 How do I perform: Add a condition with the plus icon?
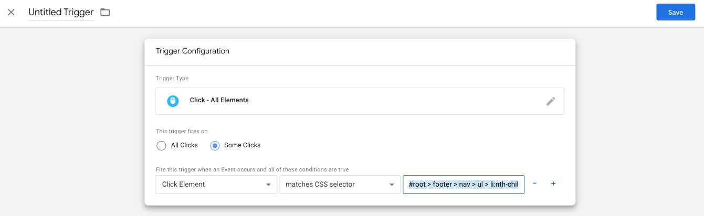point(553,184)
